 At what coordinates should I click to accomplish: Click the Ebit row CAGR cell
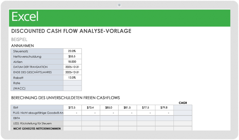tap(183, 107)
